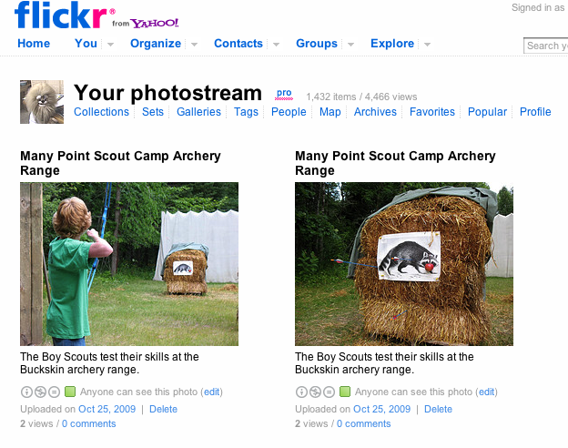Open the Yahoo! logo link
The height and width of the screenshot is (448, 568).
pyautogui.click(x=155, y=23)
